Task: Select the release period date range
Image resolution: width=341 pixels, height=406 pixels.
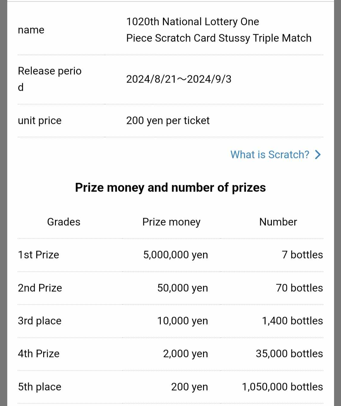Action: (x=179, y=79)
